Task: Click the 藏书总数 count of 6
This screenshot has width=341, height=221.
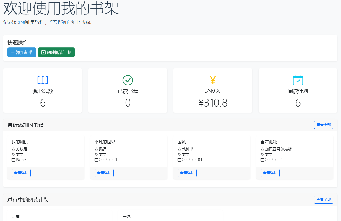Action: (x=43, y=103)
